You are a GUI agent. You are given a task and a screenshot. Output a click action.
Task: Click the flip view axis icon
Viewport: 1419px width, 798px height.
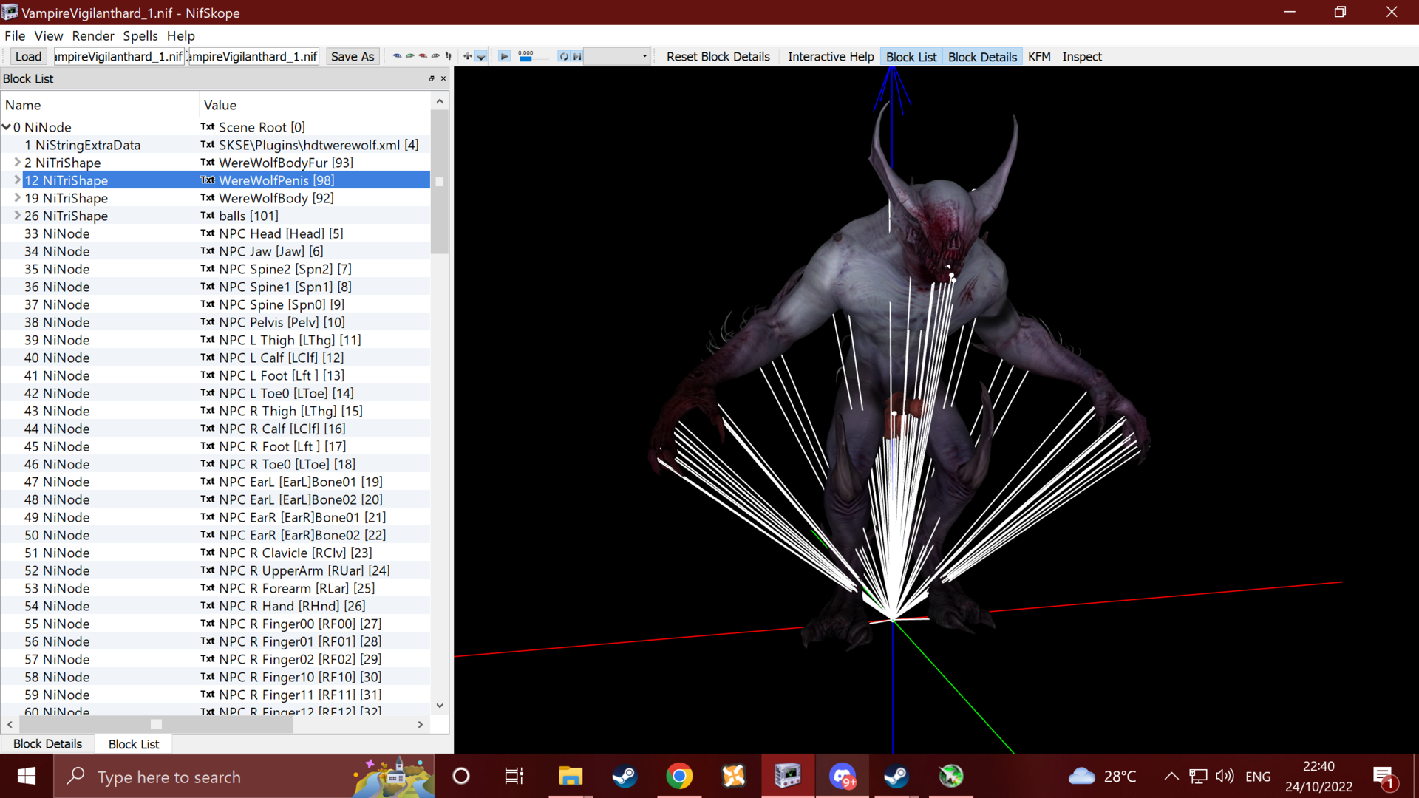pyautogui.click(x=467, y=56)
